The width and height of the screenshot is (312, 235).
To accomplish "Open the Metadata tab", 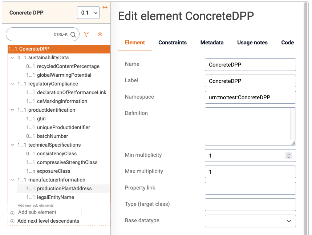I will coord(212,43).
